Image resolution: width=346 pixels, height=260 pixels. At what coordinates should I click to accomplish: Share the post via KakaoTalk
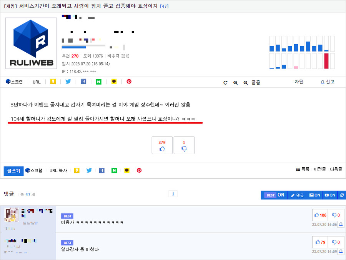pos(114,82)
